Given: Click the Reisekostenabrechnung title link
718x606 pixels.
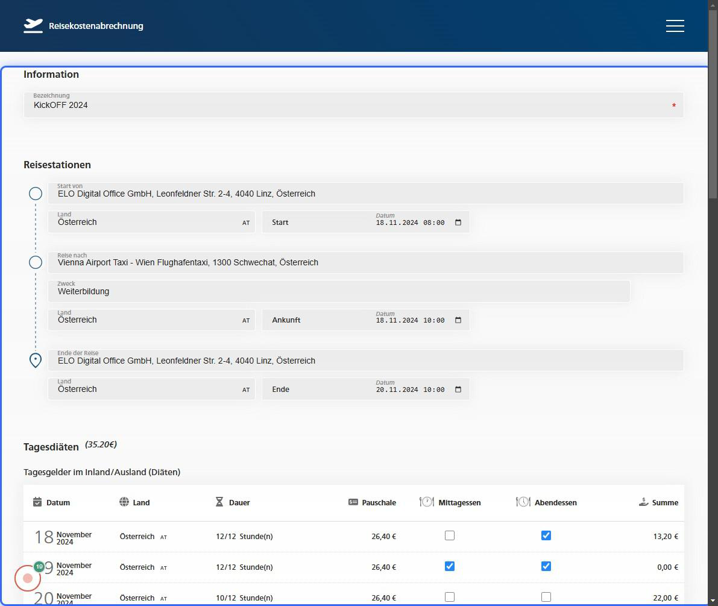Looking at the screenshot, I should pos(96,26).
